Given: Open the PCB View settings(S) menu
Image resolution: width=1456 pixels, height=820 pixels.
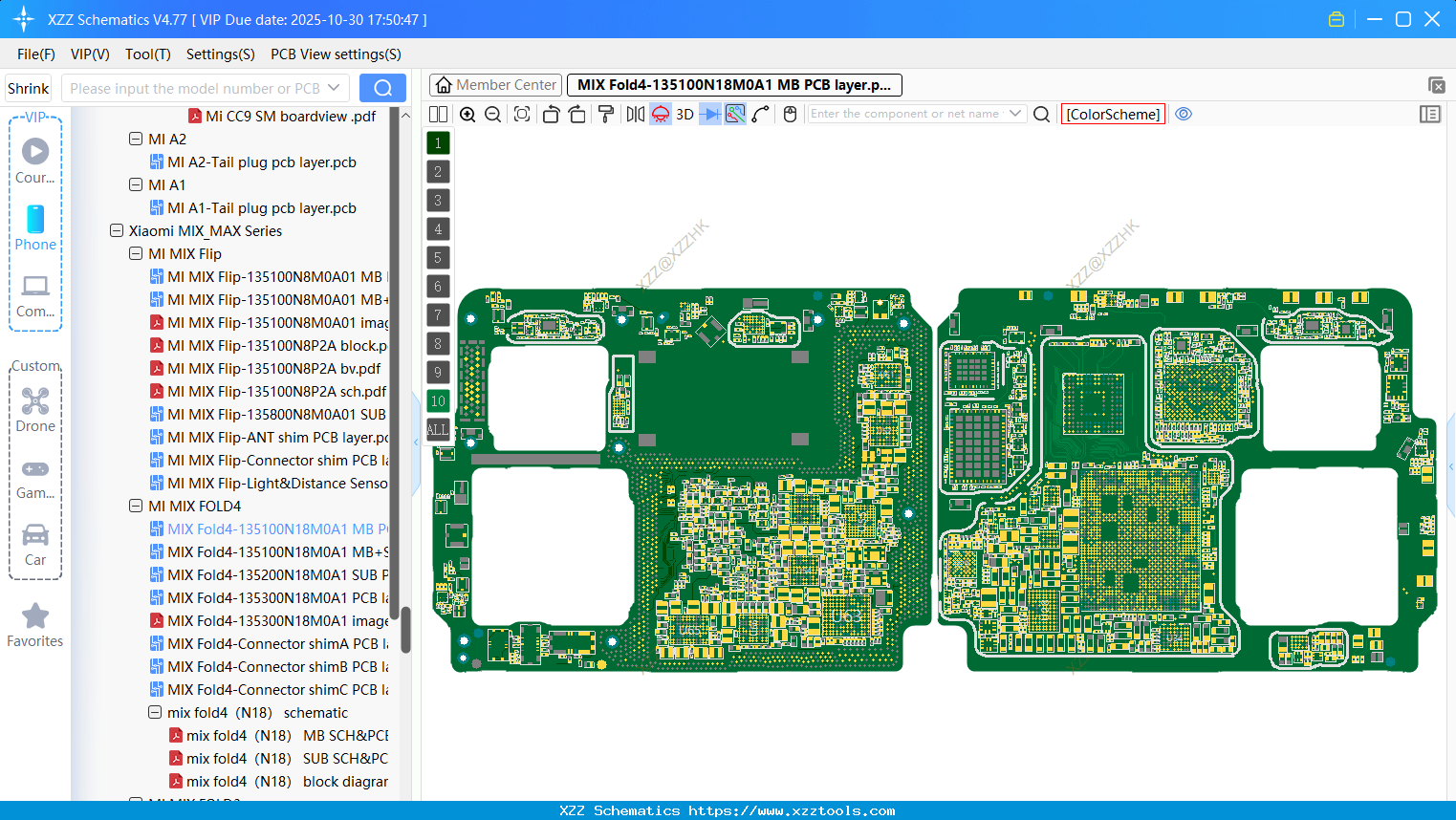Looking at the screenshot, I should pos(335,54).
